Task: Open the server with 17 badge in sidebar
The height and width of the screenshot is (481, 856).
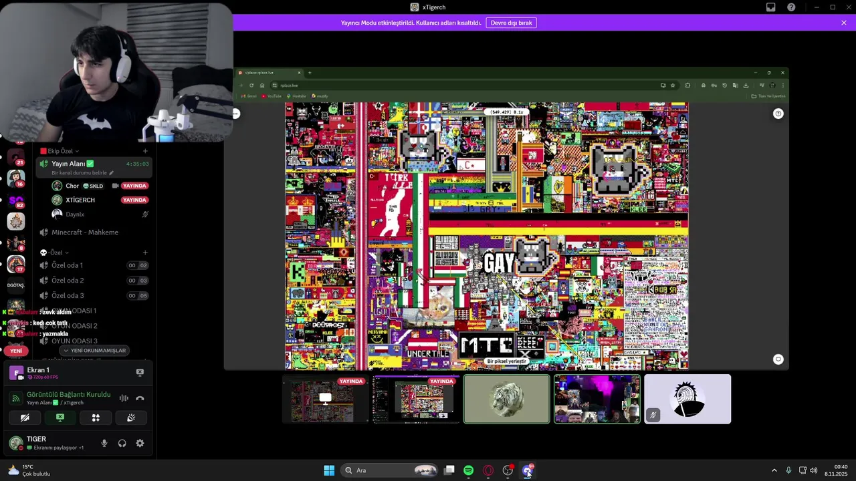Action: pos(16,264)
